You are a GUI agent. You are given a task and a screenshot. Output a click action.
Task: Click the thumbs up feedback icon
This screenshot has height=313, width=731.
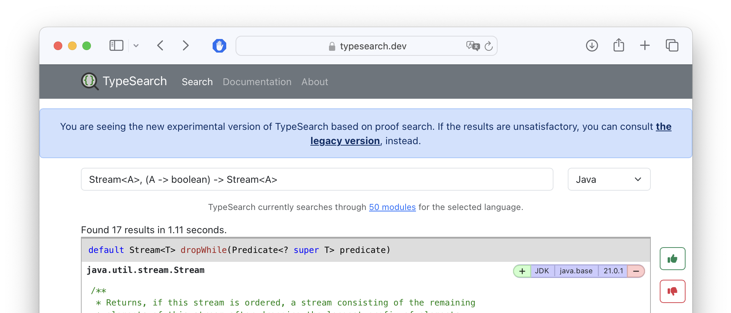[x=672, y=259]
